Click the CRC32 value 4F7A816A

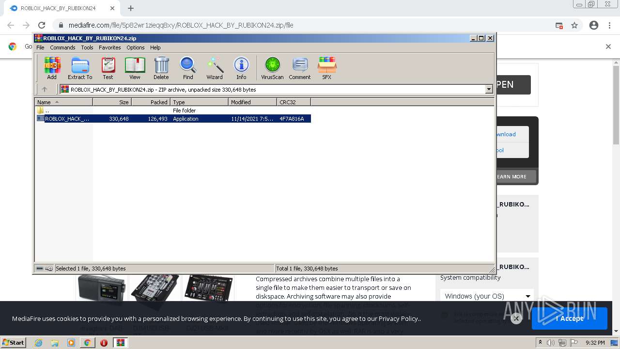(x=292, y=119)
